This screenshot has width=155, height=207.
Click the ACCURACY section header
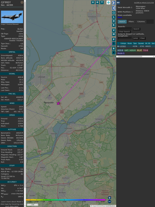click(12, 182)
